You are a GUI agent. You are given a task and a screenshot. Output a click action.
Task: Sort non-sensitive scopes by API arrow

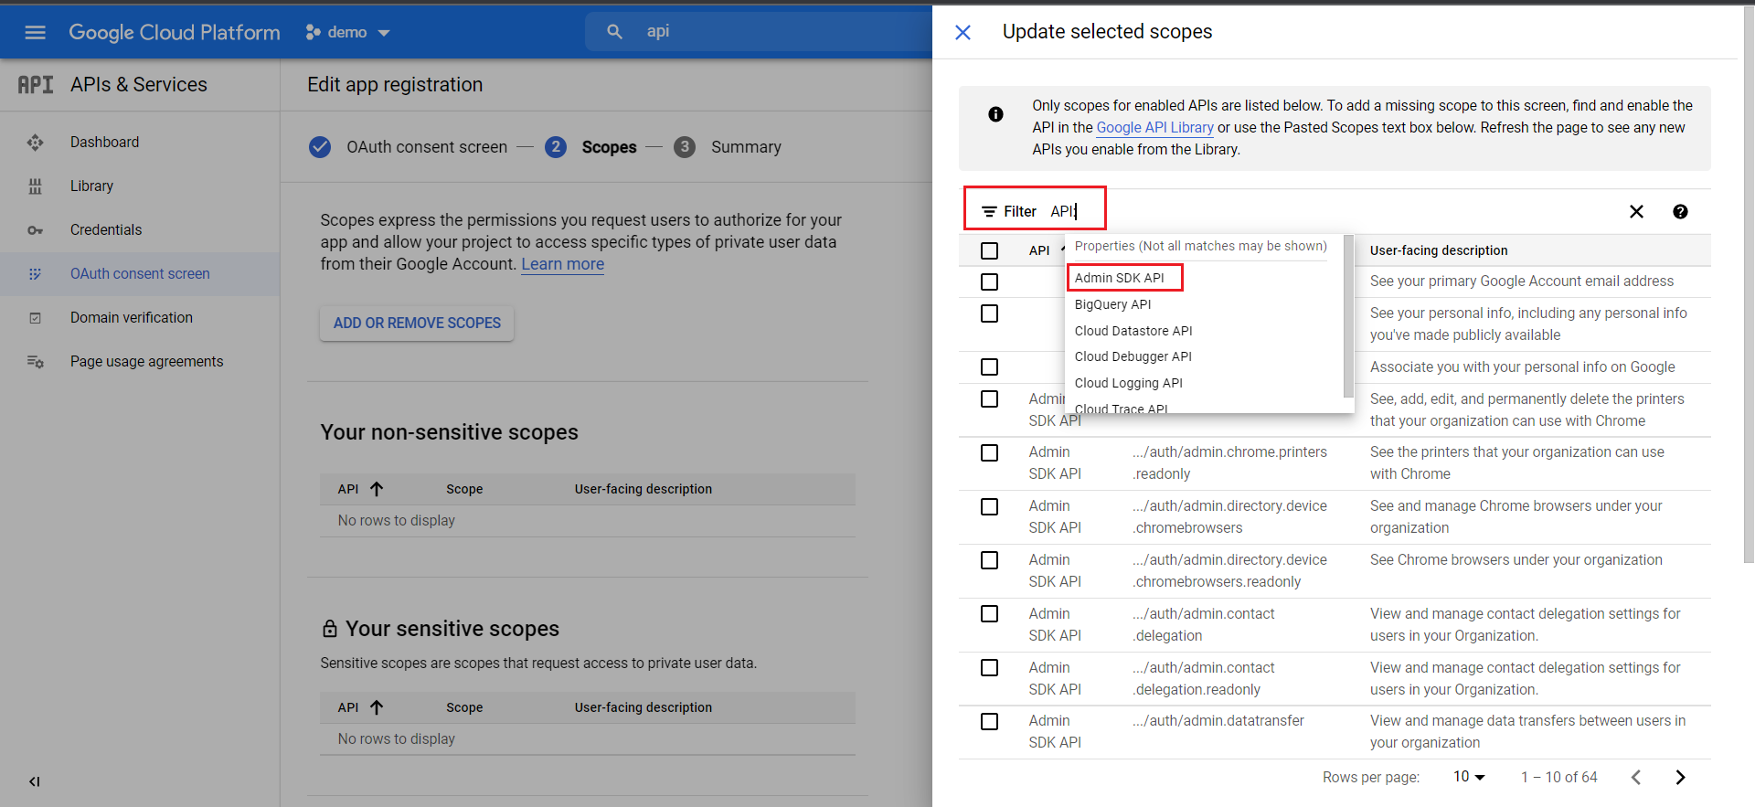[377, 489]
